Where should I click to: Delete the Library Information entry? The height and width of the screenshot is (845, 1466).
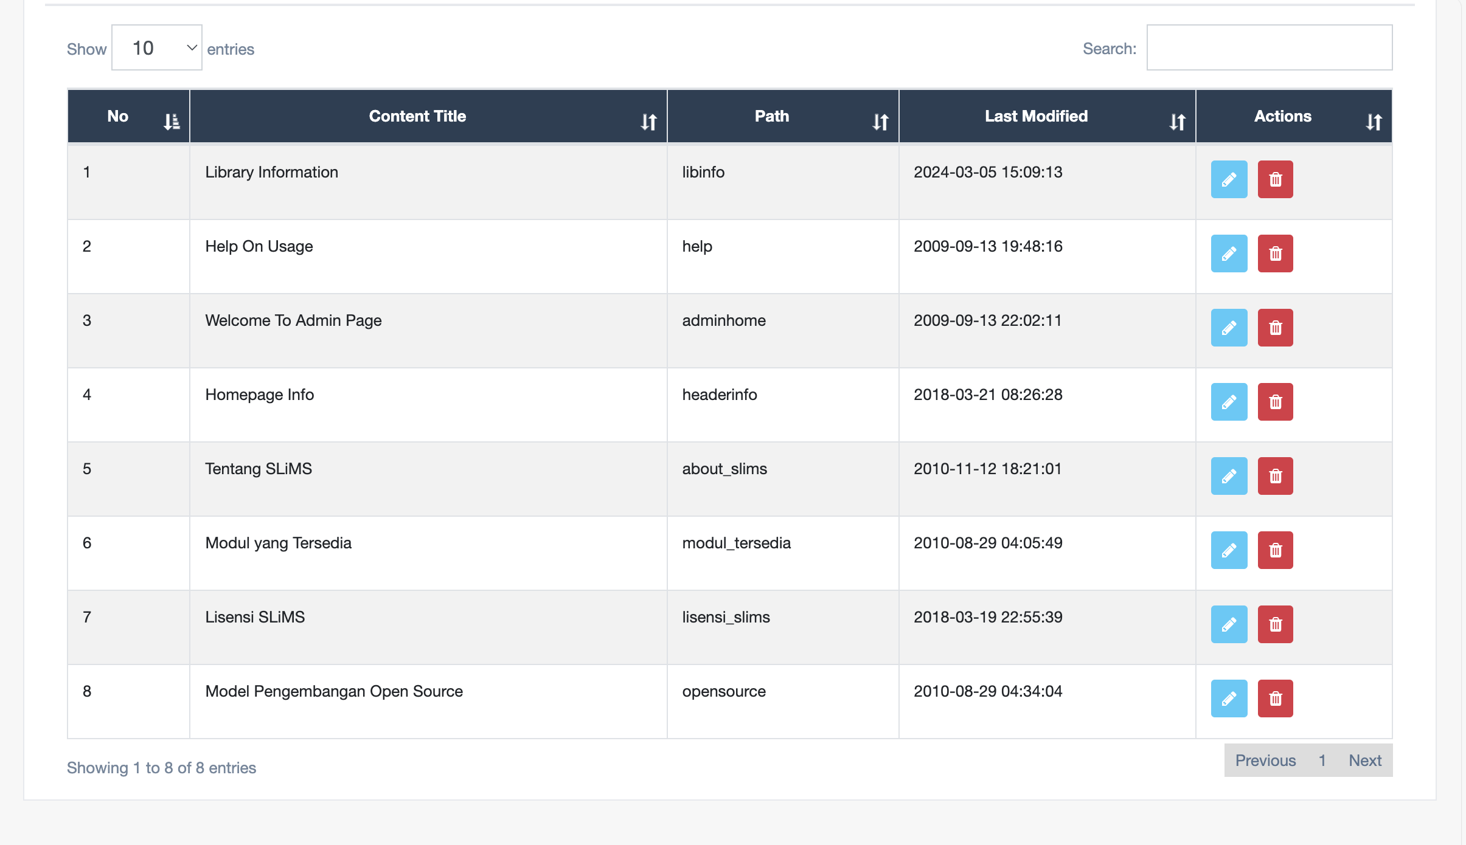point(1275,179)
